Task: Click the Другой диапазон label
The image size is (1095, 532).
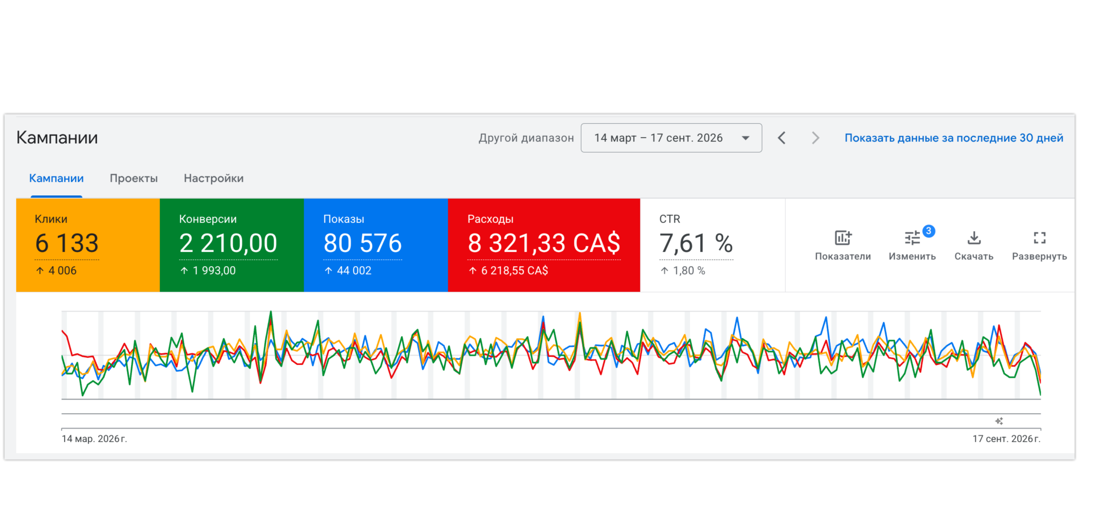Action: (526, 138)
